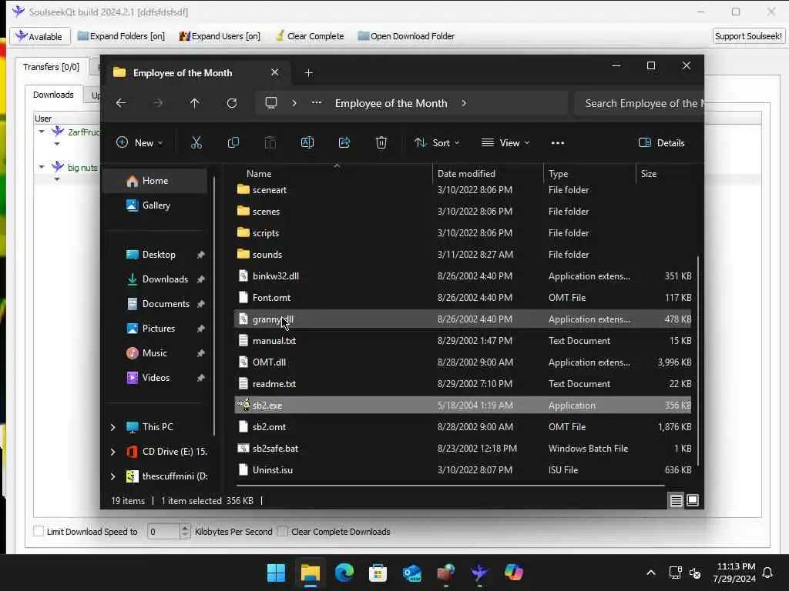This screenshot has height=591, width=789.
Task: Click the Available status button
Action: click(x=39, y=36)
